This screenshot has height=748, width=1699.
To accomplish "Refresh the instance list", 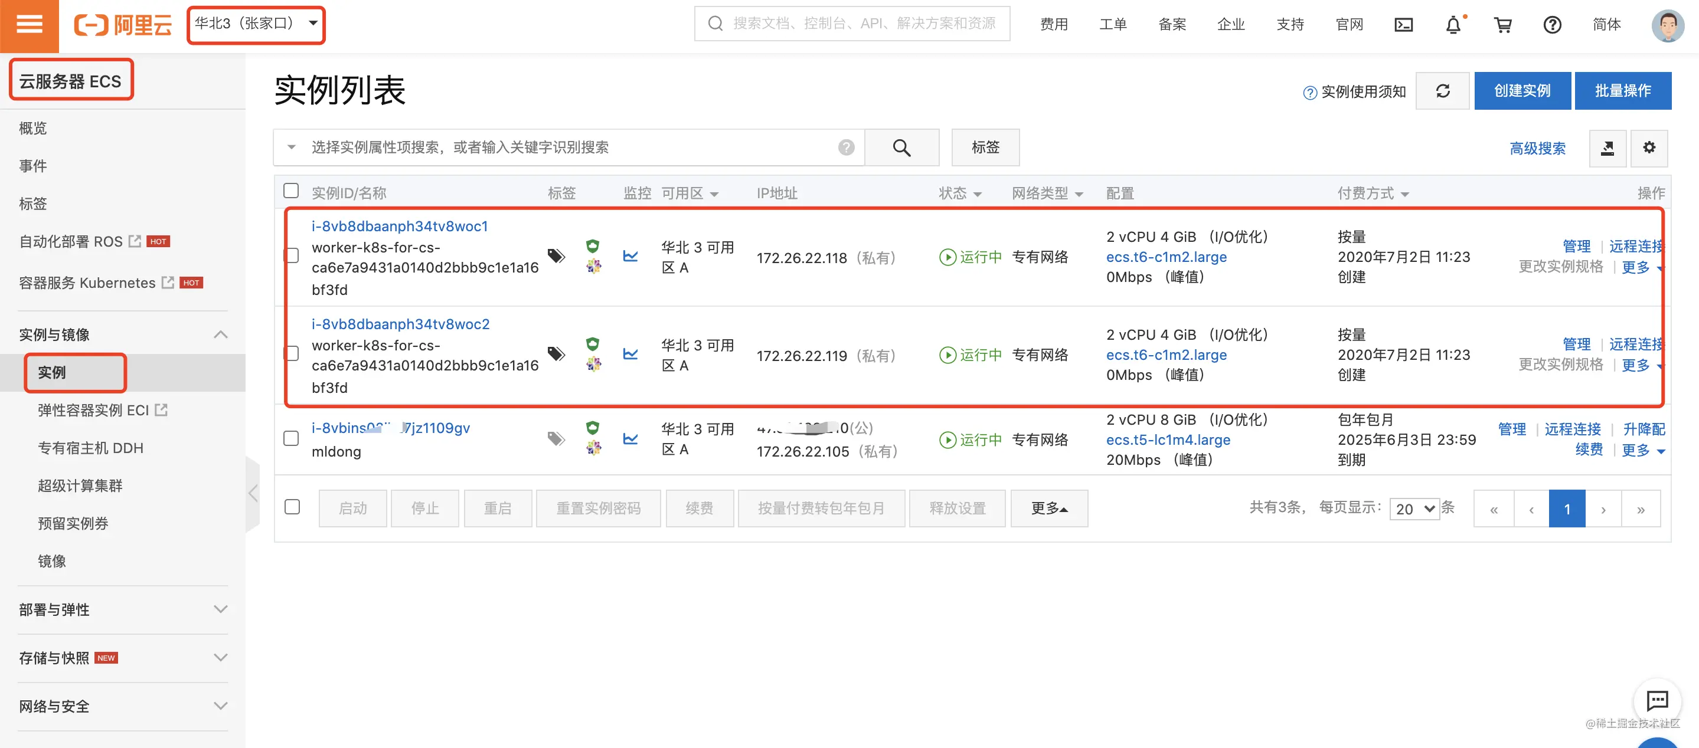I will coord(1442,91).
